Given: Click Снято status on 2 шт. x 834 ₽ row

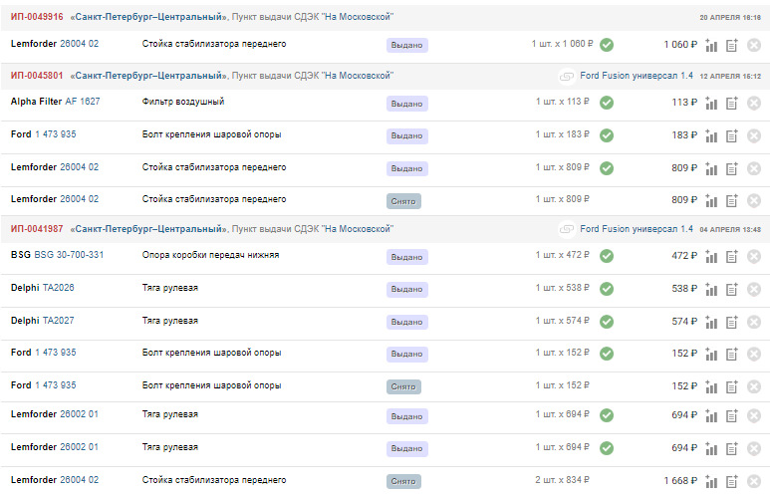Looking at the screenshot, I should [403, 481].
